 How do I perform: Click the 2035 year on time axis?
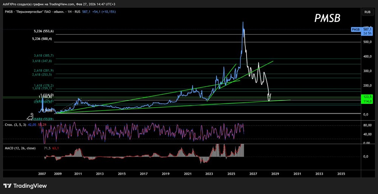(x=341, y=174)
